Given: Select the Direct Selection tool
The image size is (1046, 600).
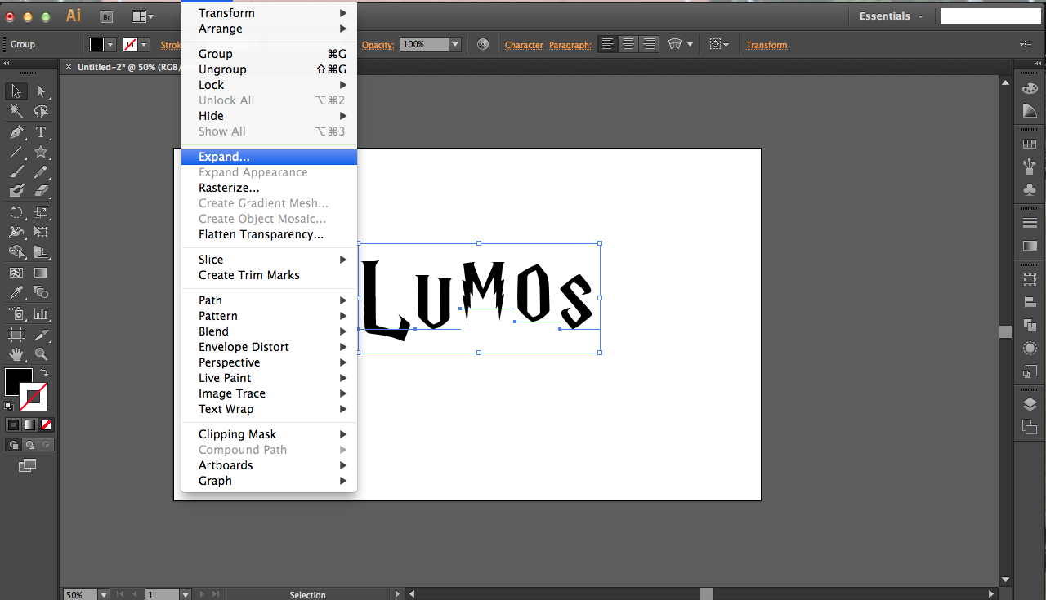Looking at the screenshot, I should 41,91.
